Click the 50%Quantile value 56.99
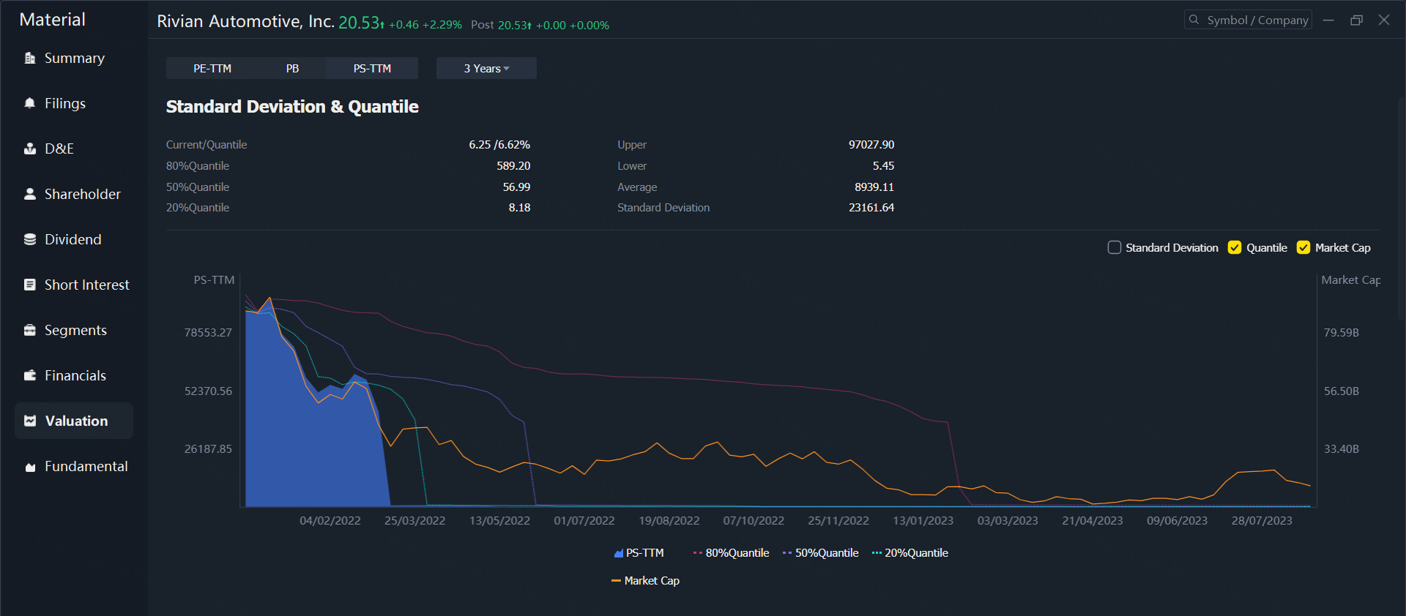 516,187
